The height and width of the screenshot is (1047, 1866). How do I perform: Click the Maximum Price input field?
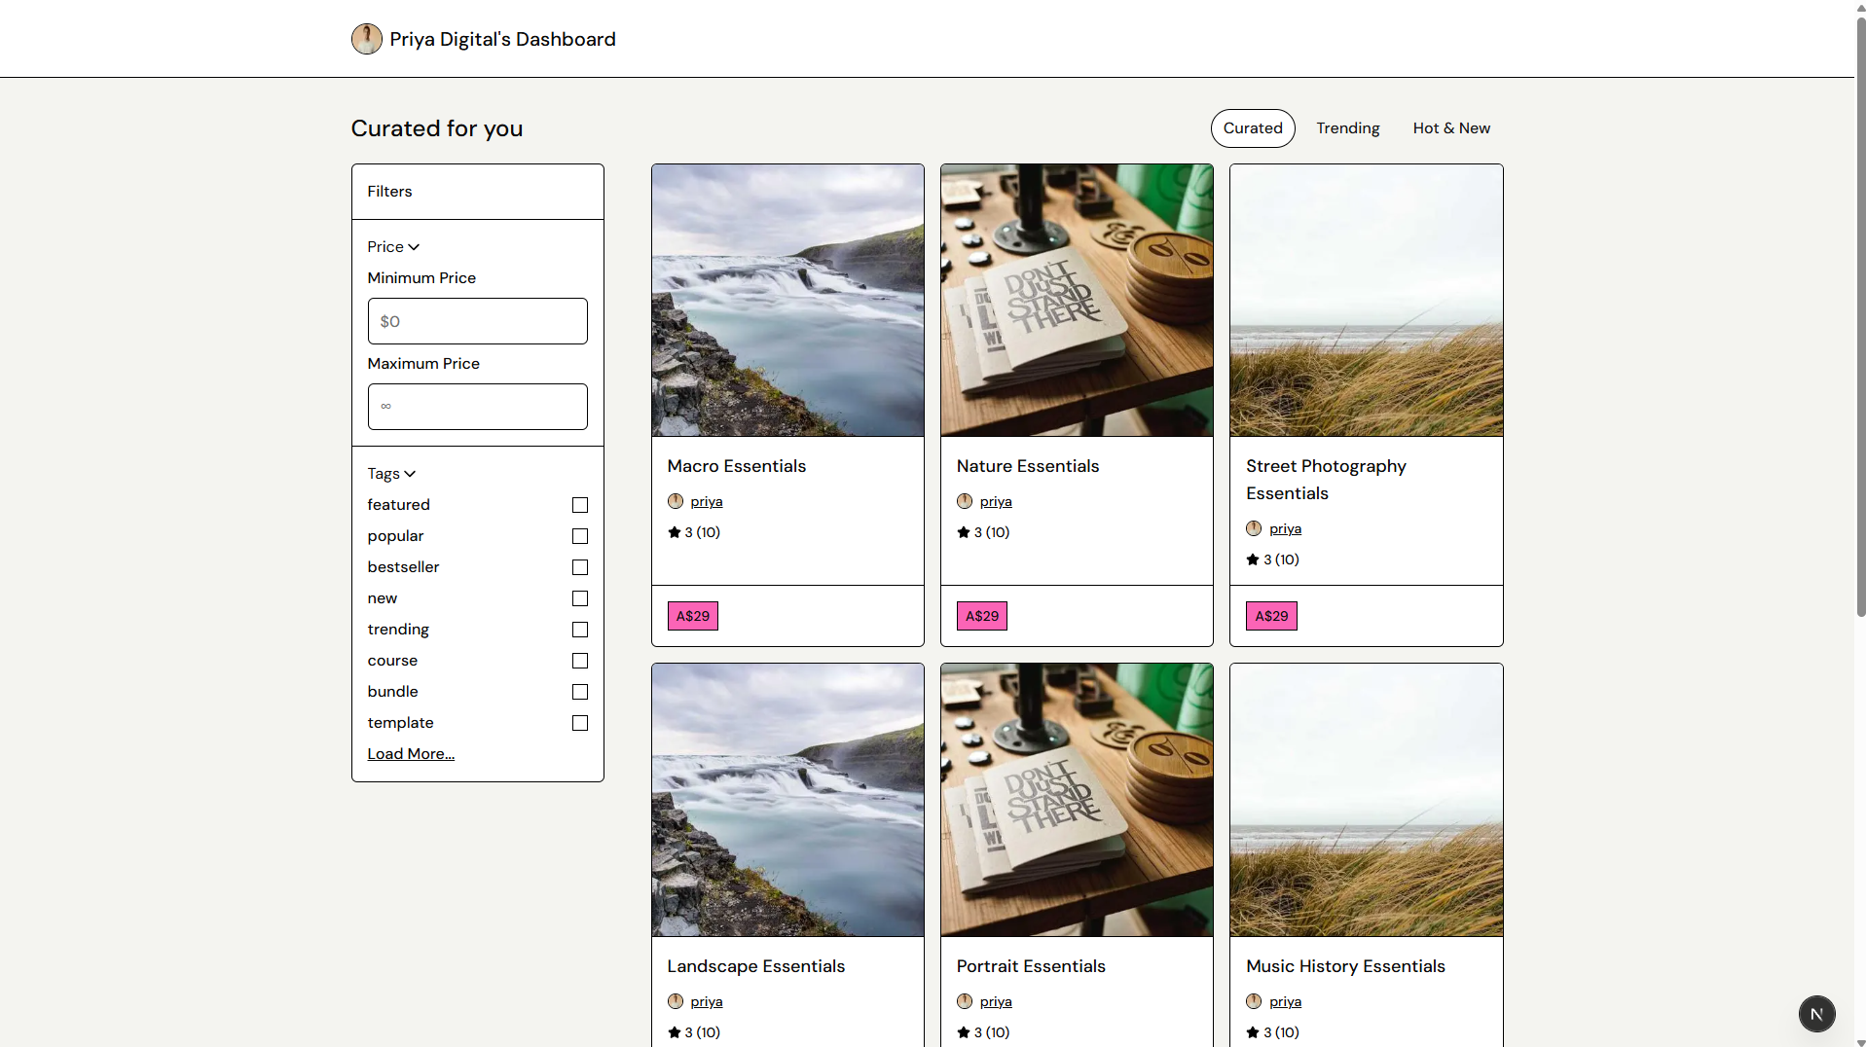point(477,407)
